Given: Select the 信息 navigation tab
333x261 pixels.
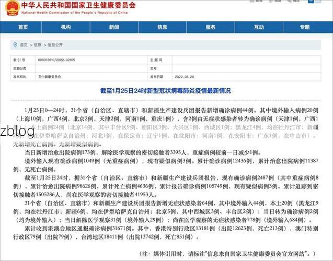Looking at the screenshot, I should coord(162,27).
